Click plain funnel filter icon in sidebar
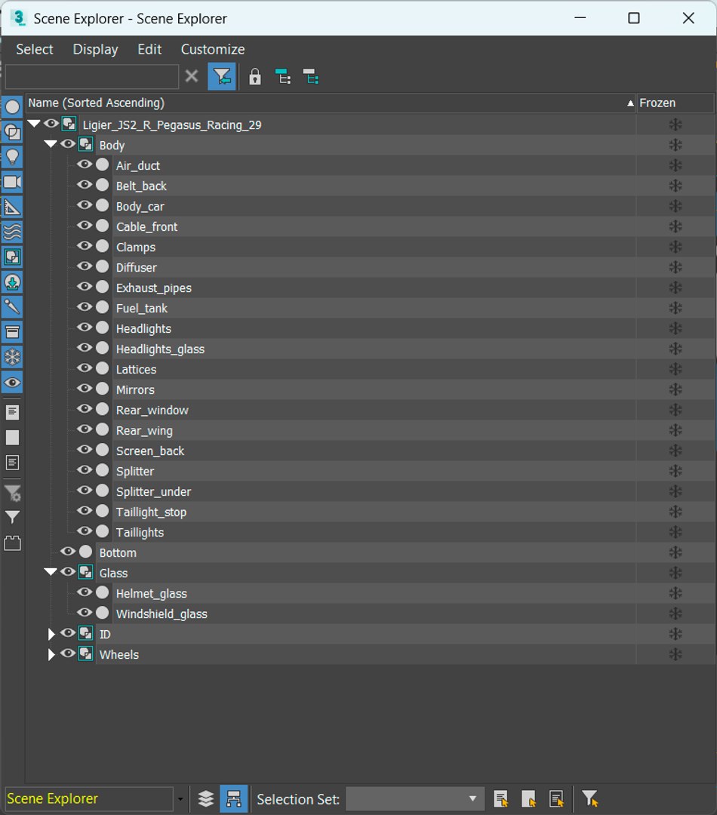 (x=12, y=517)
